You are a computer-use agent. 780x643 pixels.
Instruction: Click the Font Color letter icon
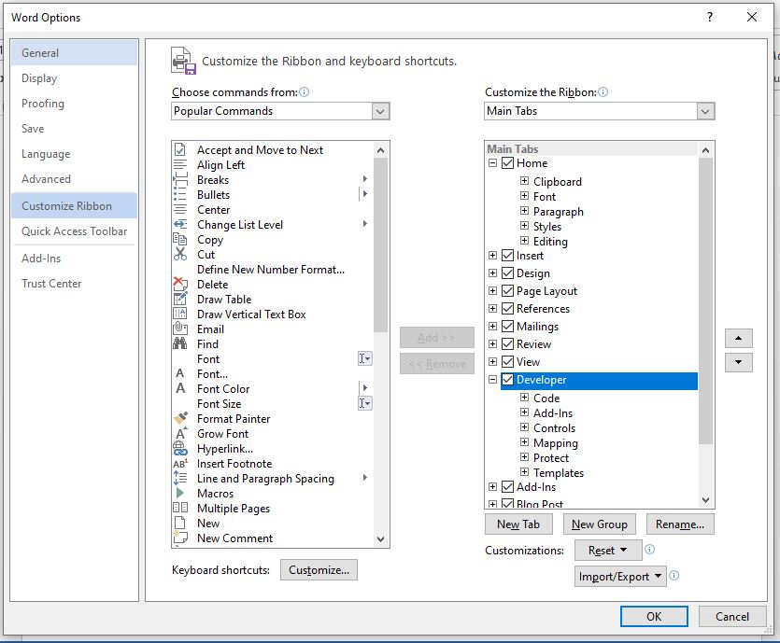tap(180, 388)
